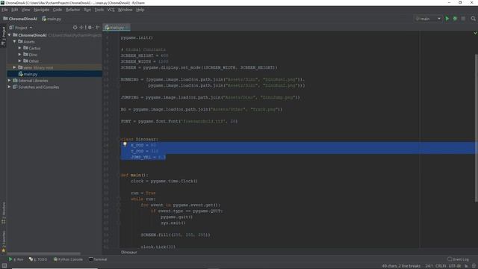Run the main configuration with green play
This screenshot has width=478, height=269.
447,19
